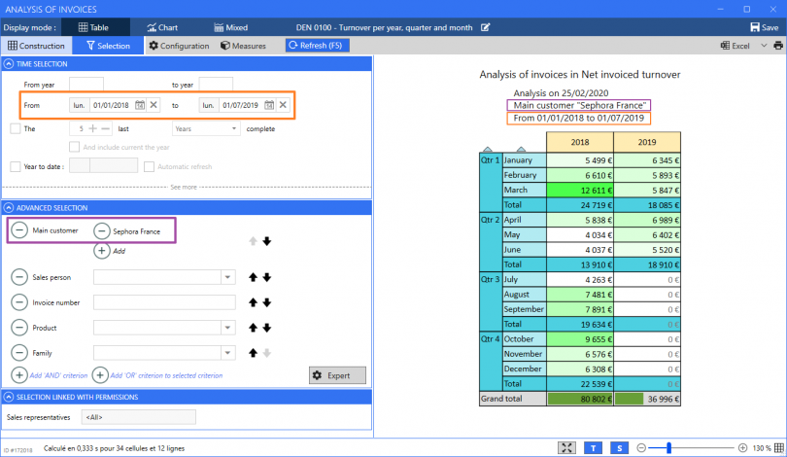Viewport: 787px width, 457px height.
Task: Expand See more time options
Action: (x=184, y=187)
